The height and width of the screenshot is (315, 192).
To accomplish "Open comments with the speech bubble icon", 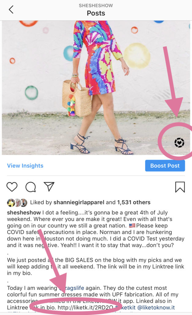I will coord(31,187).
